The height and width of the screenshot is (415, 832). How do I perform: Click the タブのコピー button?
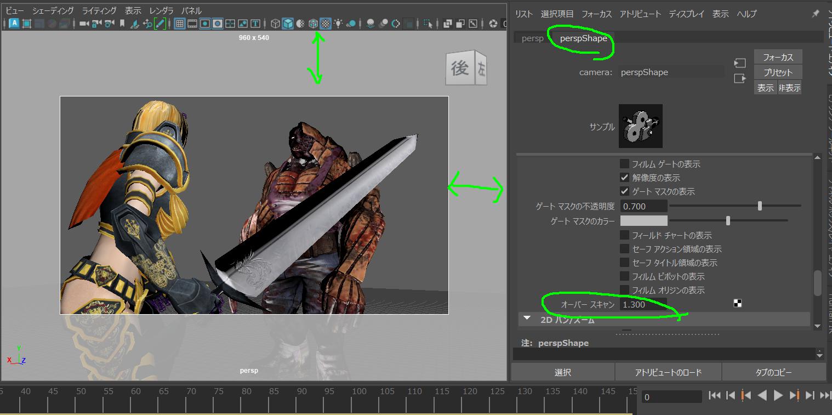click(x=773, y=372)
